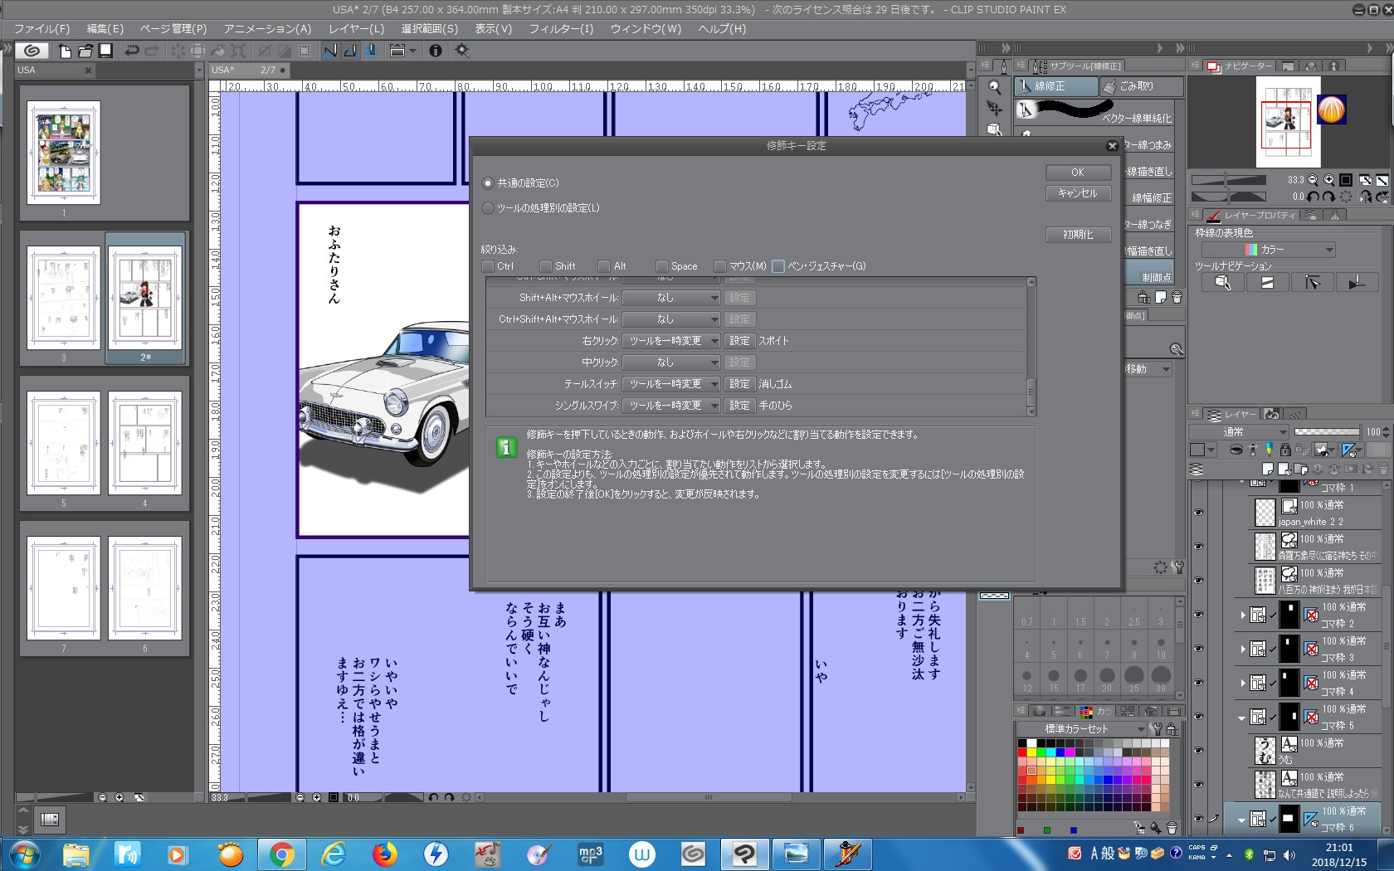The image size is (1394, 871).
Task: Open the フィルター(I) menu
Action: pos(561,28)
